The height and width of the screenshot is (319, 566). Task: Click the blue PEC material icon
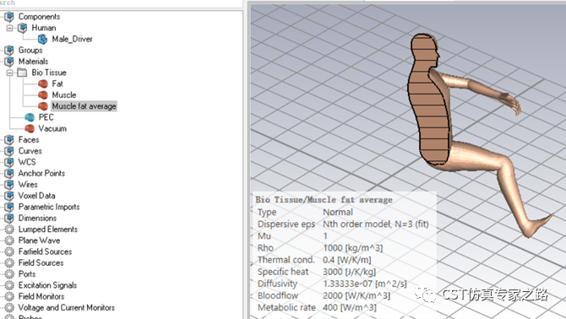(x=30, y=117)
